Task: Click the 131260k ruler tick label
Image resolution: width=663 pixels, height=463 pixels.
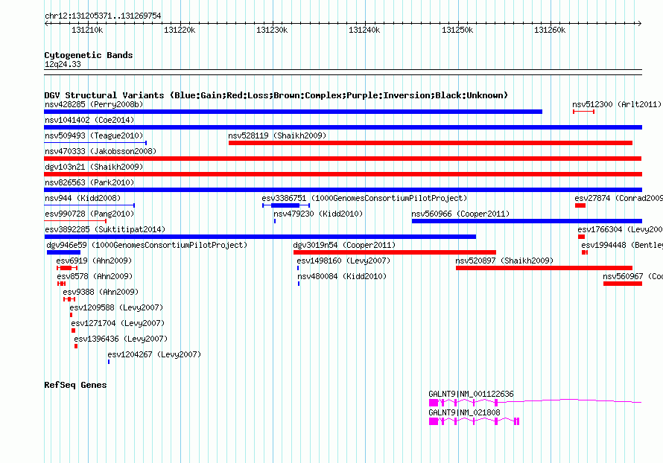Action: (550, 30)
